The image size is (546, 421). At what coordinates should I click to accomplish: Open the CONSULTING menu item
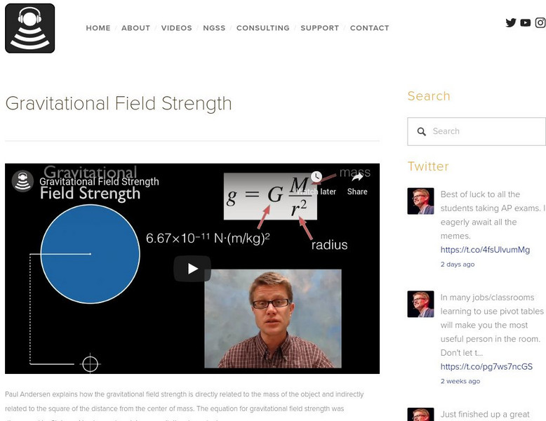(262, 28)
